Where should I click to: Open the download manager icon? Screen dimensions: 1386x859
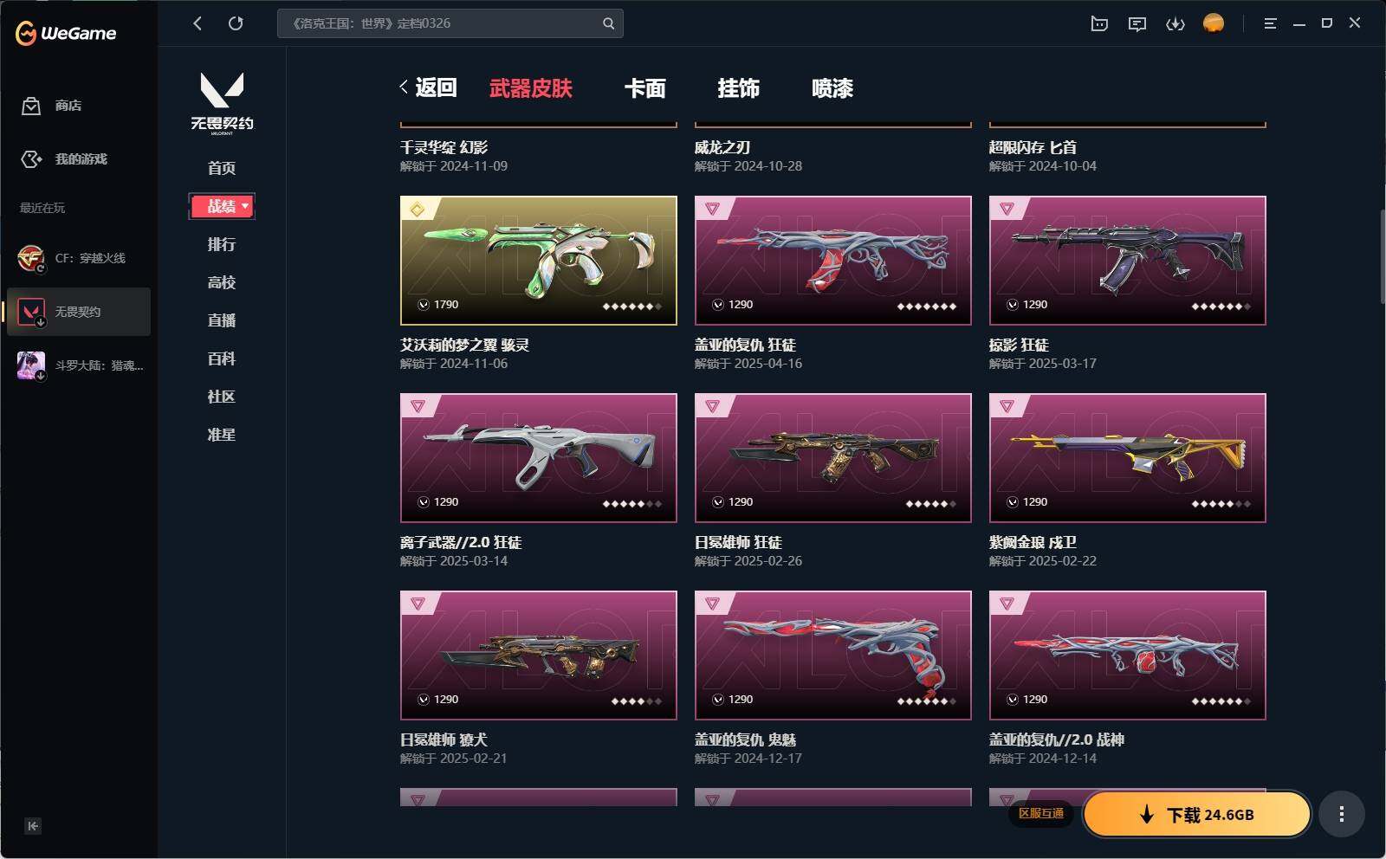click(x=1176, y=23)
